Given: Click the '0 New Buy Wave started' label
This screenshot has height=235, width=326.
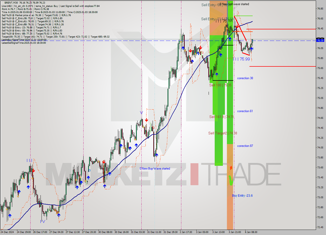Looking at the screenshot, I should click(x=155, y=169).
